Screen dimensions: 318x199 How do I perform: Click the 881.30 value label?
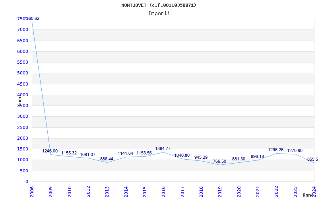tap(239, 159)
